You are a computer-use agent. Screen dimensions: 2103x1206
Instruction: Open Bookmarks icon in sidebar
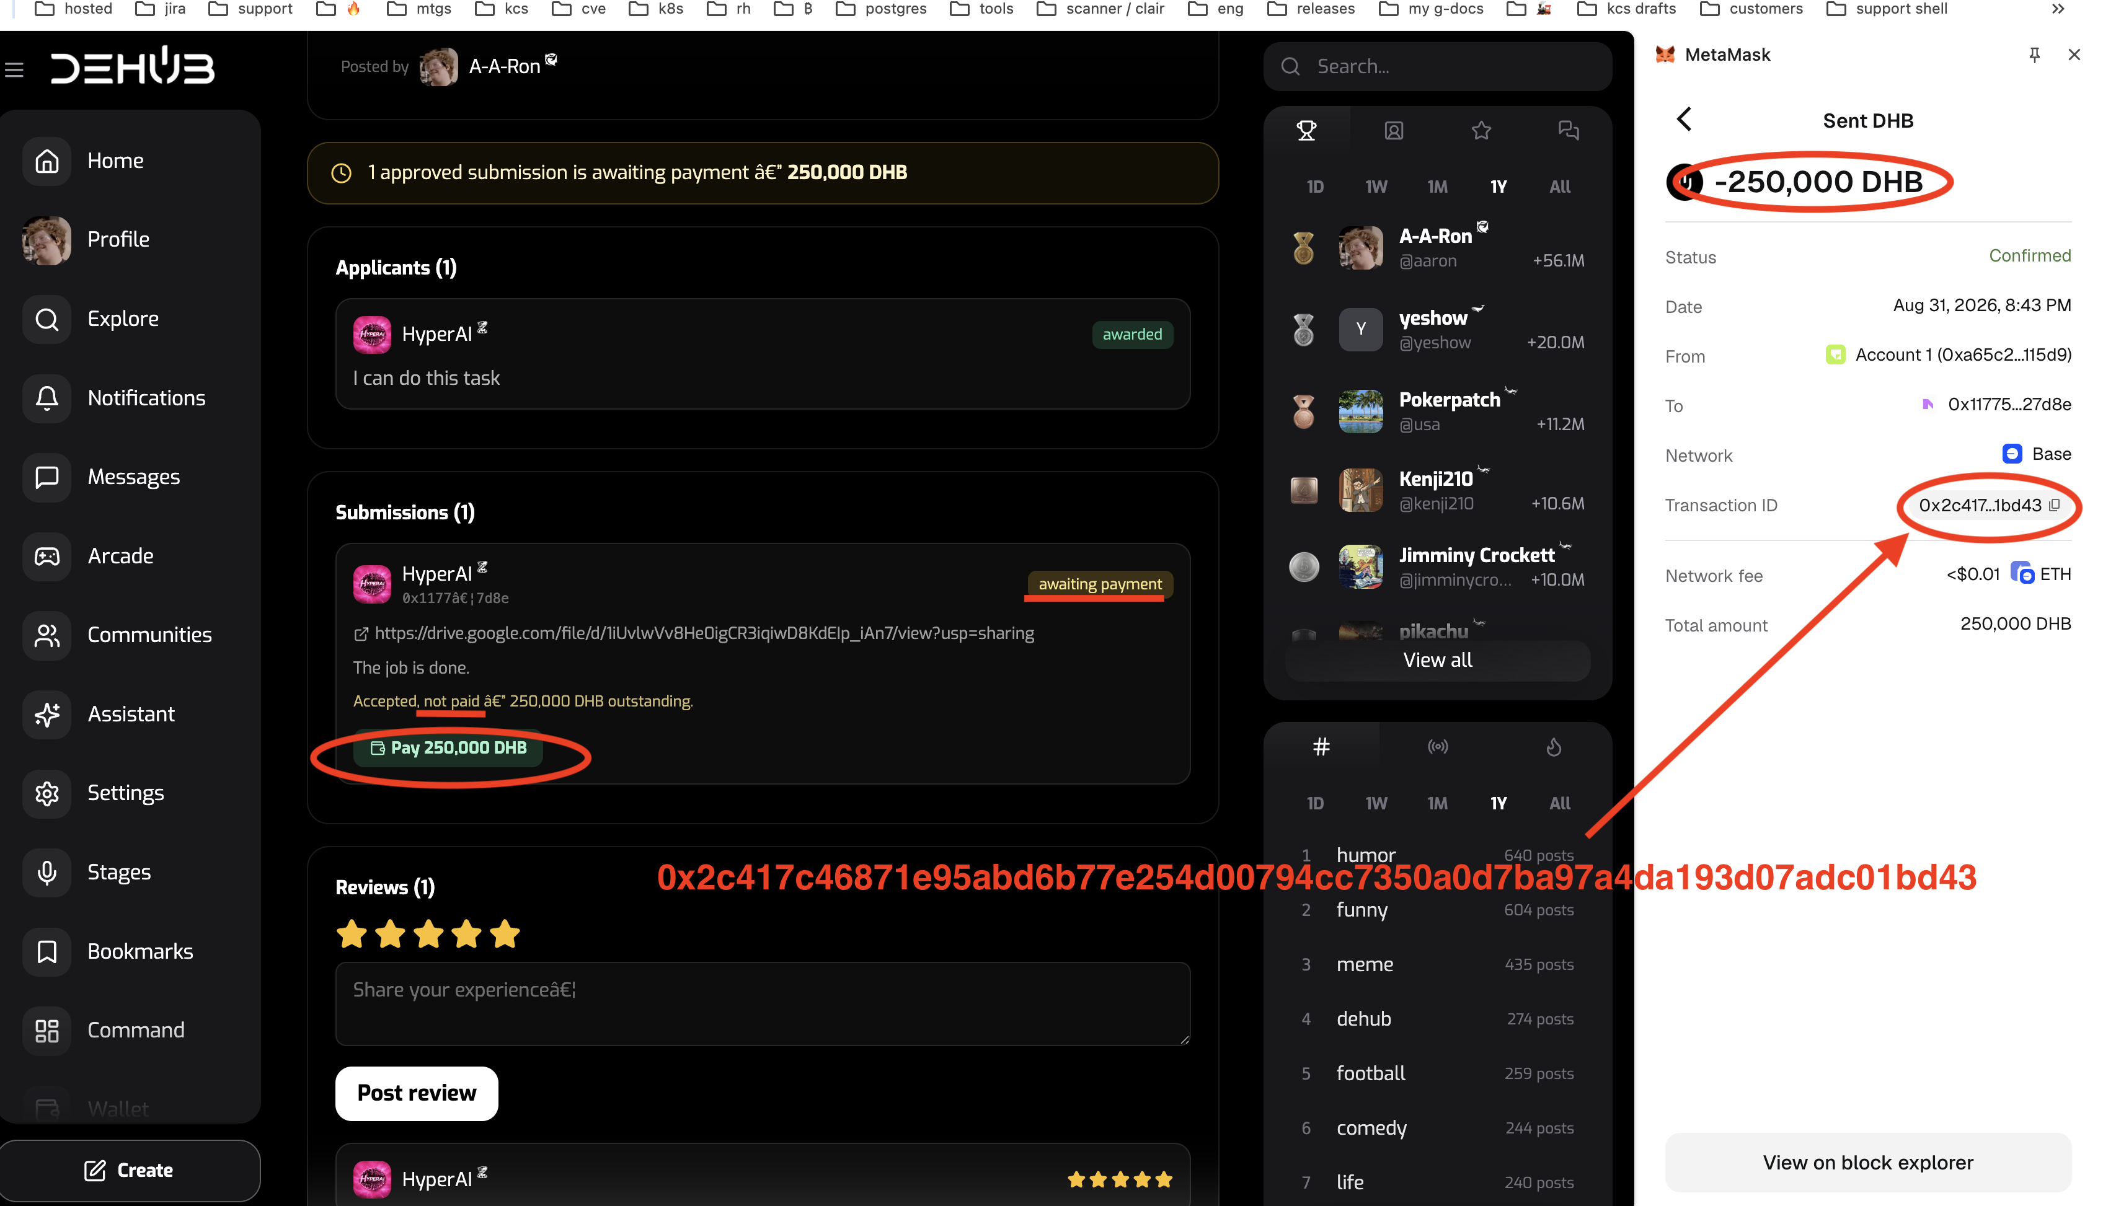click(47, 952)
